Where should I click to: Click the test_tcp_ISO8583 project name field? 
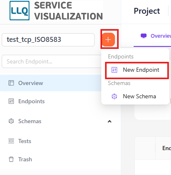tap(48, 40)
